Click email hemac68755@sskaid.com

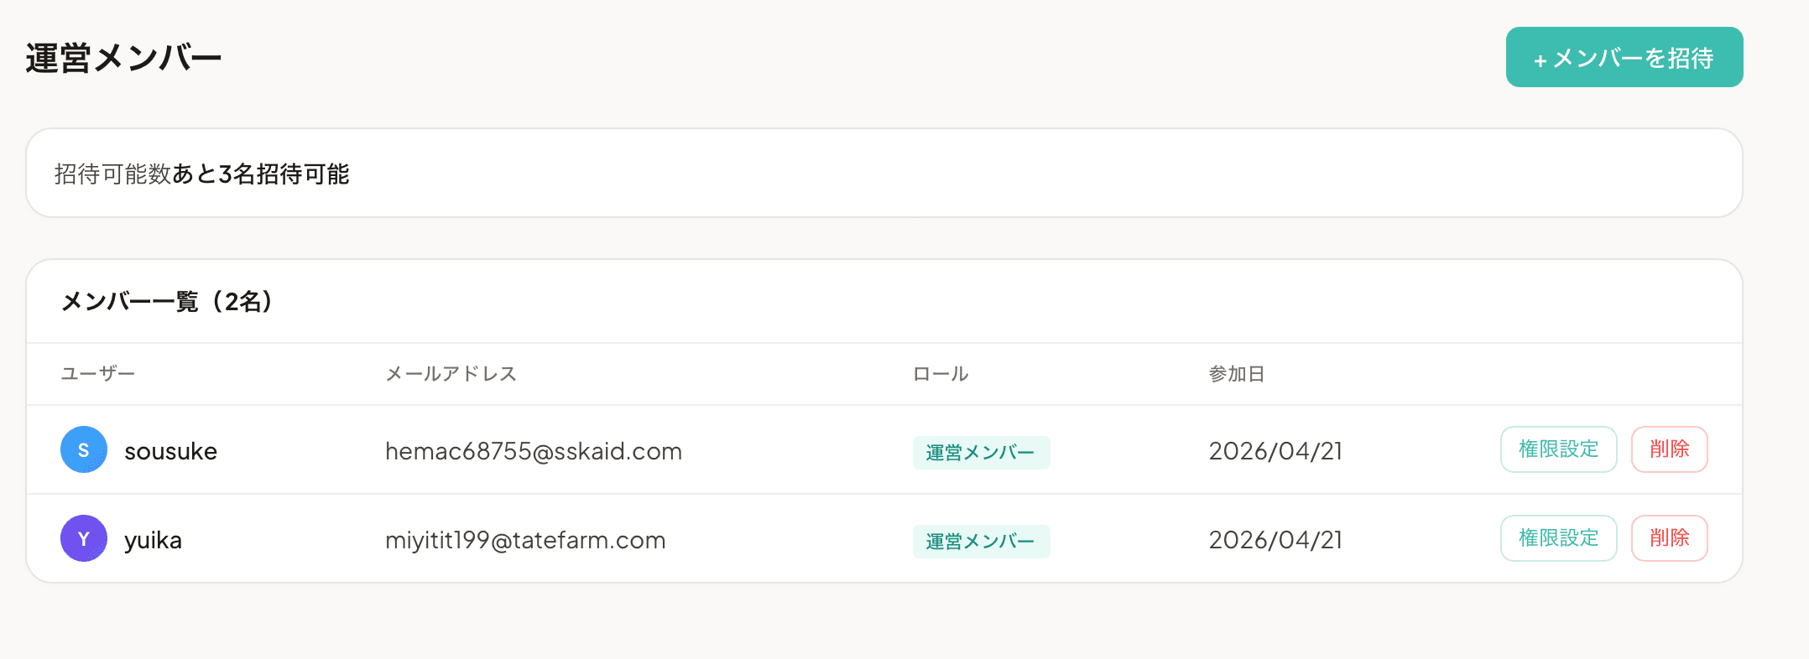click(533, 452)
